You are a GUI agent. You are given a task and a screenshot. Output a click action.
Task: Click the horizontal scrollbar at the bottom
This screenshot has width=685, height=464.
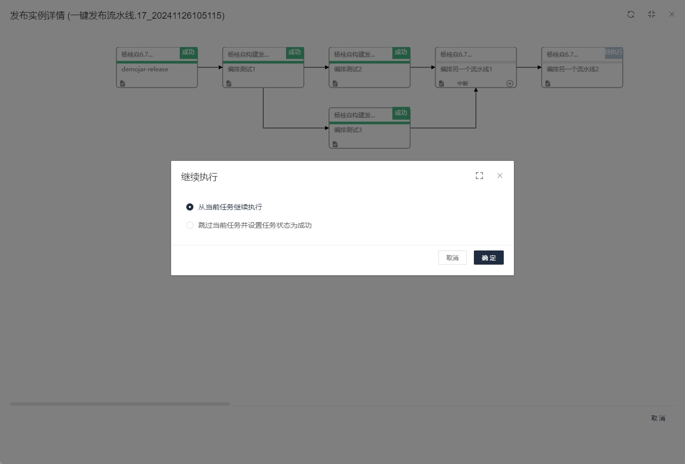[119, 404]
